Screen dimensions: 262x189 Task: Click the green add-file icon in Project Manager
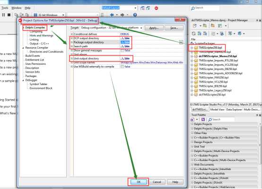205,26
